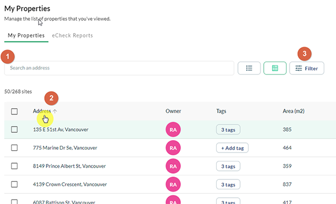This screenshot has width=336, height=204.
Task: Toggle the select-all checkbox in header
Action: (x=15, y=112)
